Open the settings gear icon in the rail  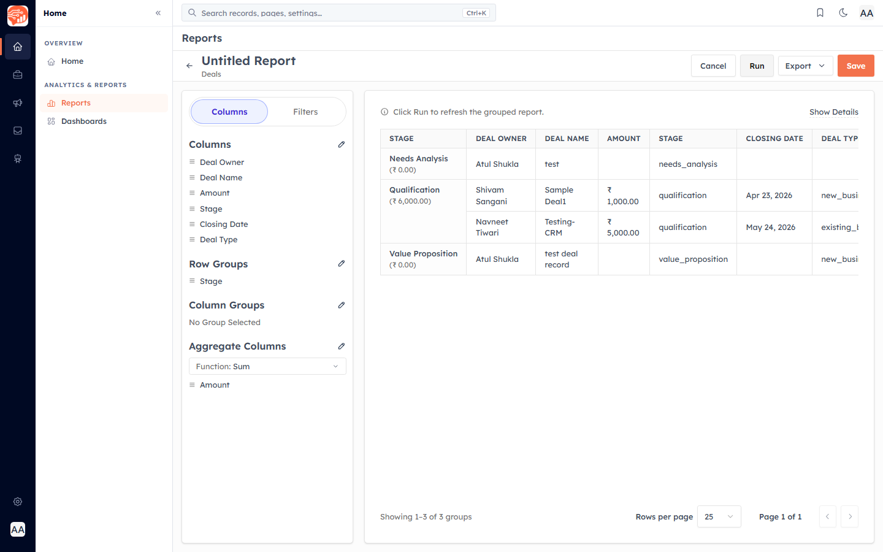point(18,502)
